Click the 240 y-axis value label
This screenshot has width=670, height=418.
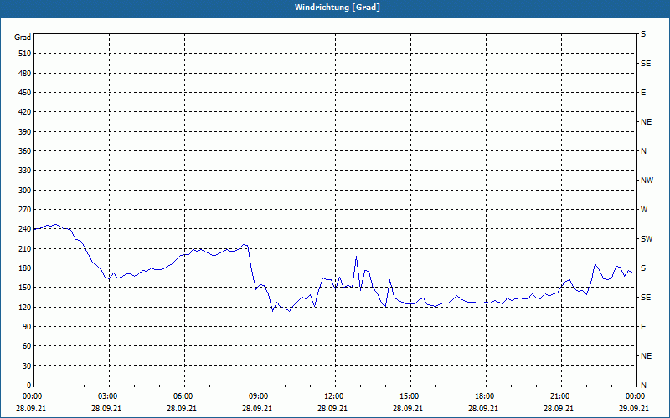click(x=25, y=228)
